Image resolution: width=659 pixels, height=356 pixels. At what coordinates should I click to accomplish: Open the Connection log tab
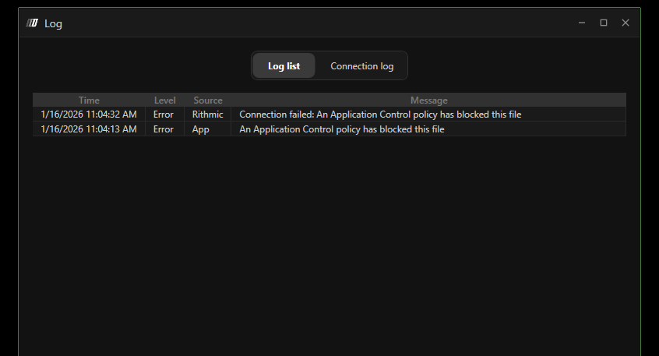(x=361, y=66)
